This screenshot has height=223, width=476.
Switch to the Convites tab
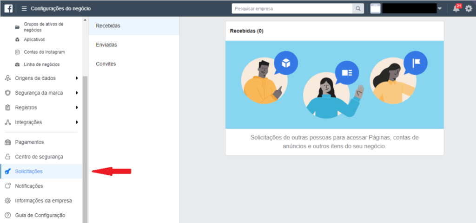coord(106,64)
